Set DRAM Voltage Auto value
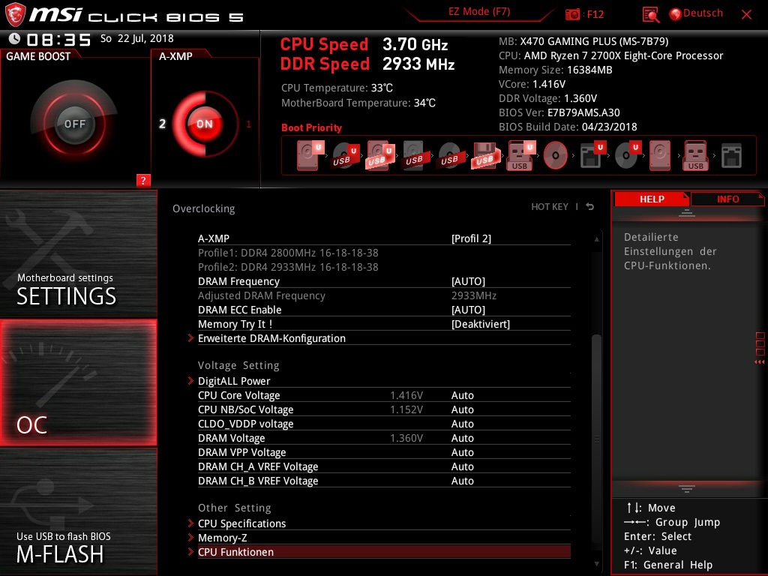Image resolution: width=768 pixels, height=576 pixels. click(x=462, y=438)
